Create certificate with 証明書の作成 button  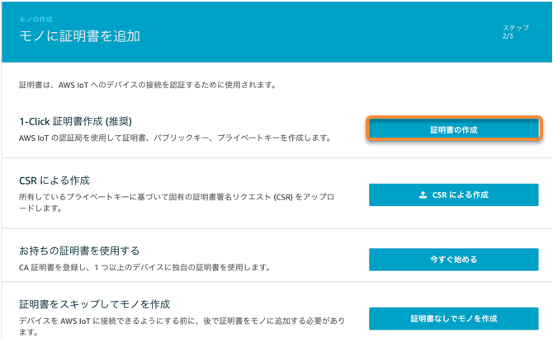(x=454, y=129)
